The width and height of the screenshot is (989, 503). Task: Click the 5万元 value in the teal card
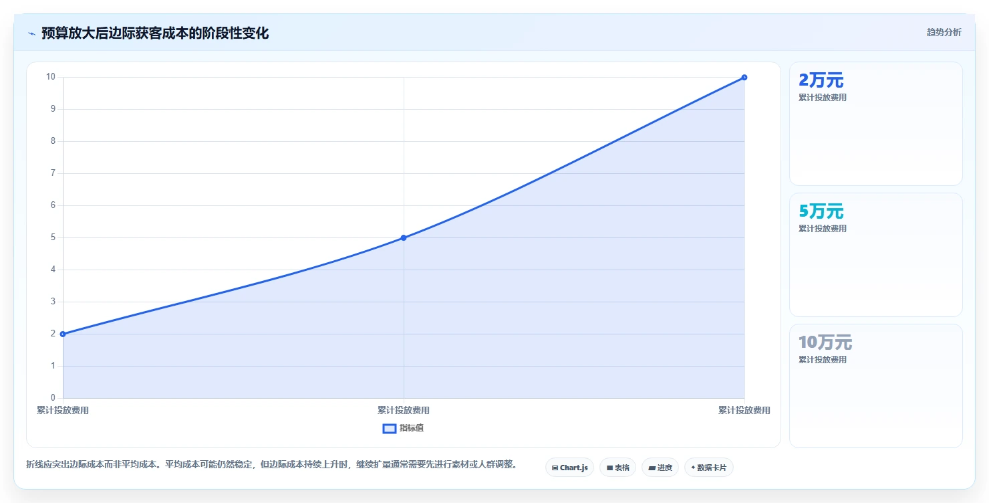(x=821, y=211)
